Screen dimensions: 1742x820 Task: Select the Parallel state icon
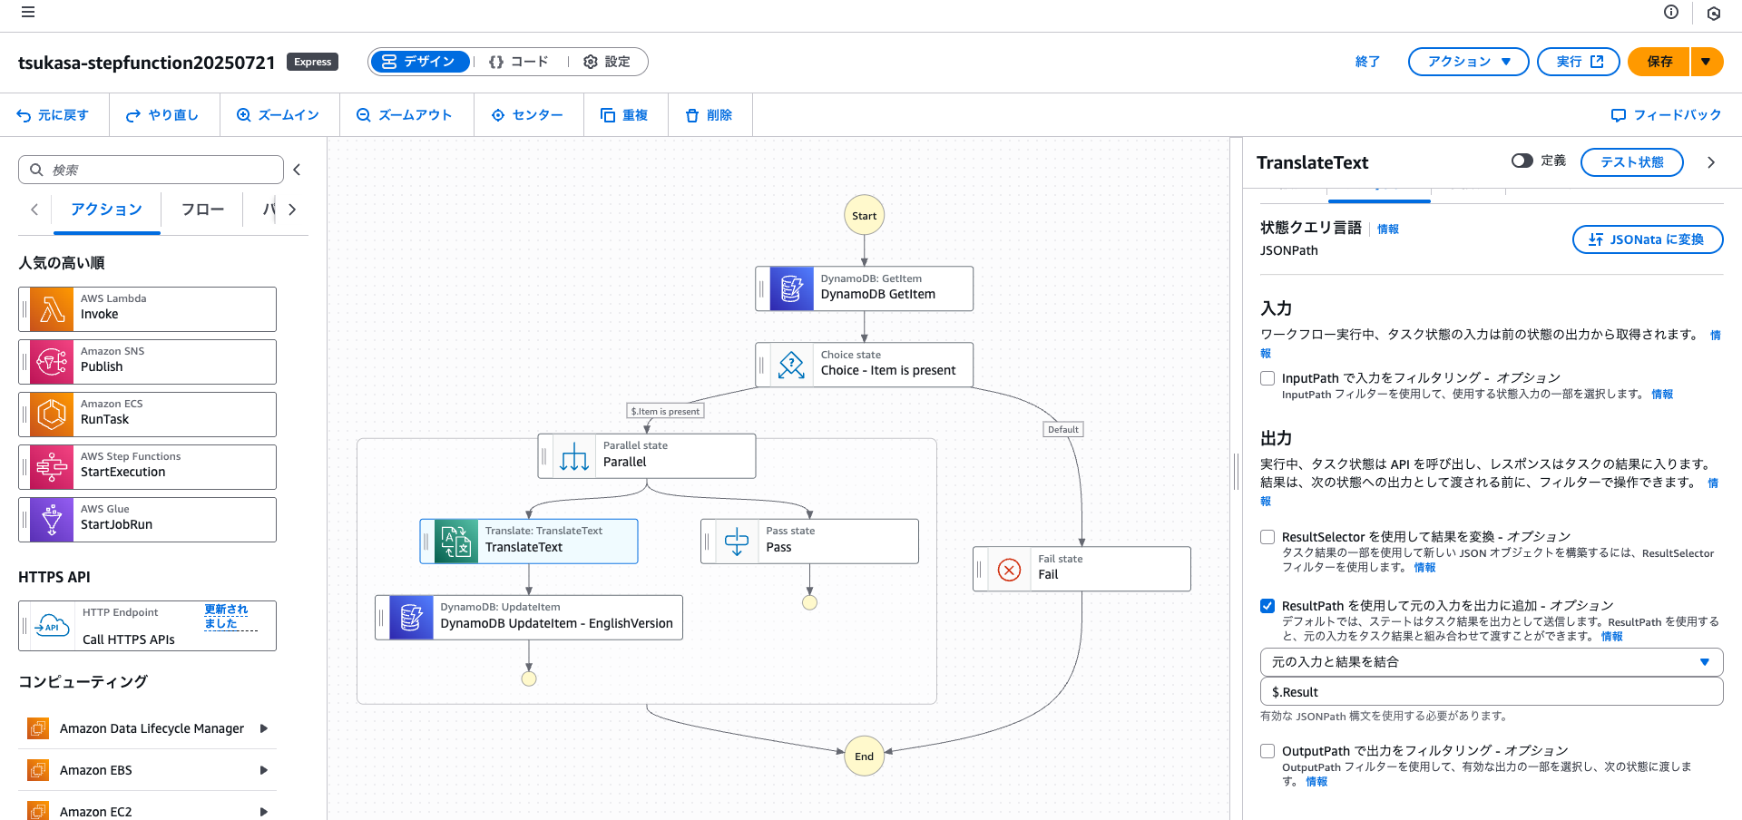tap(573, 456)
